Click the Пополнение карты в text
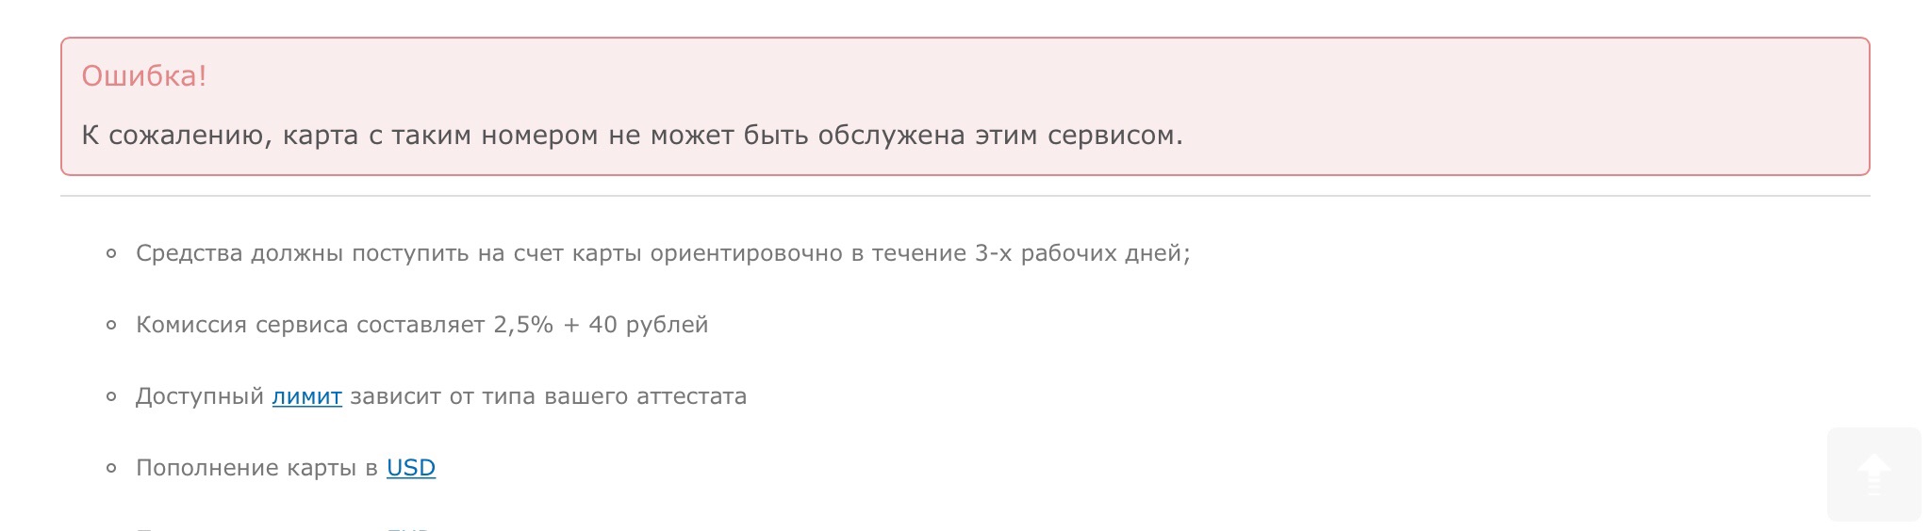The height and width of the screenshot is (531, 1930). (x=256, y=468)
